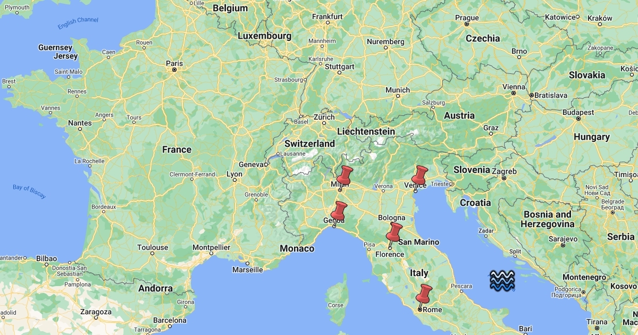Open the red pin near Florence

click(x=394, y=235)
